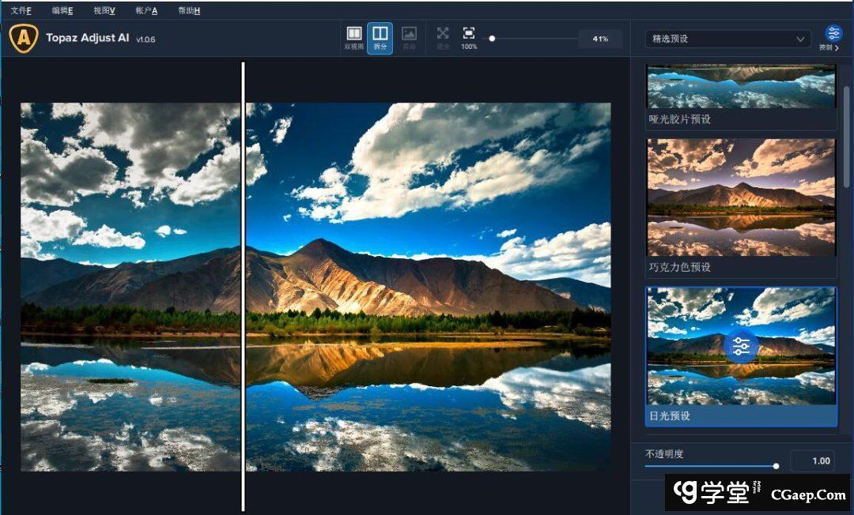Select the 巧克力色预设 preset thumbnail
The width and height of the screenshot is (854, 515).
(x=741, y=197)
